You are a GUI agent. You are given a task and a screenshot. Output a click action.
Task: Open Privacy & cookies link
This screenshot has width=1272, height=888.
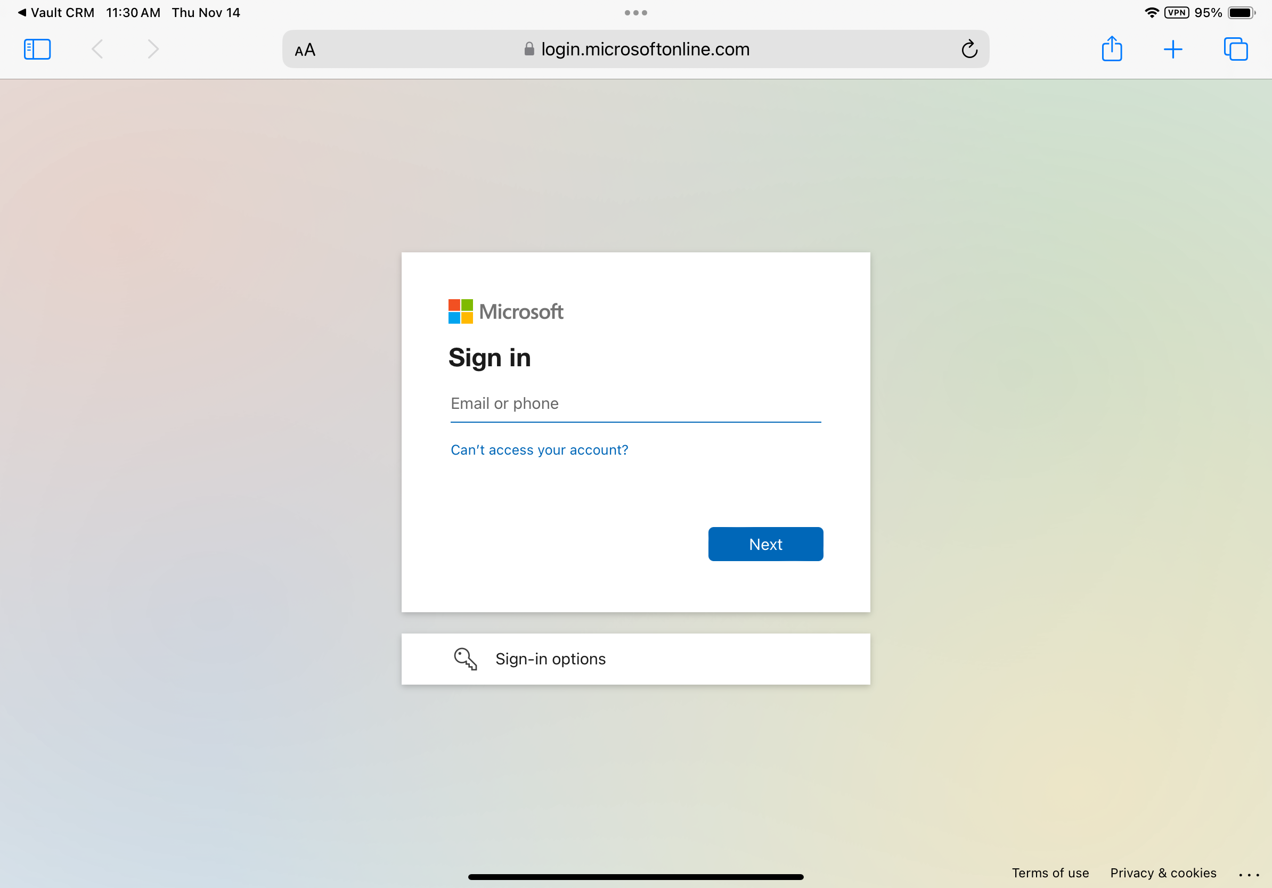coord(1163,873)
